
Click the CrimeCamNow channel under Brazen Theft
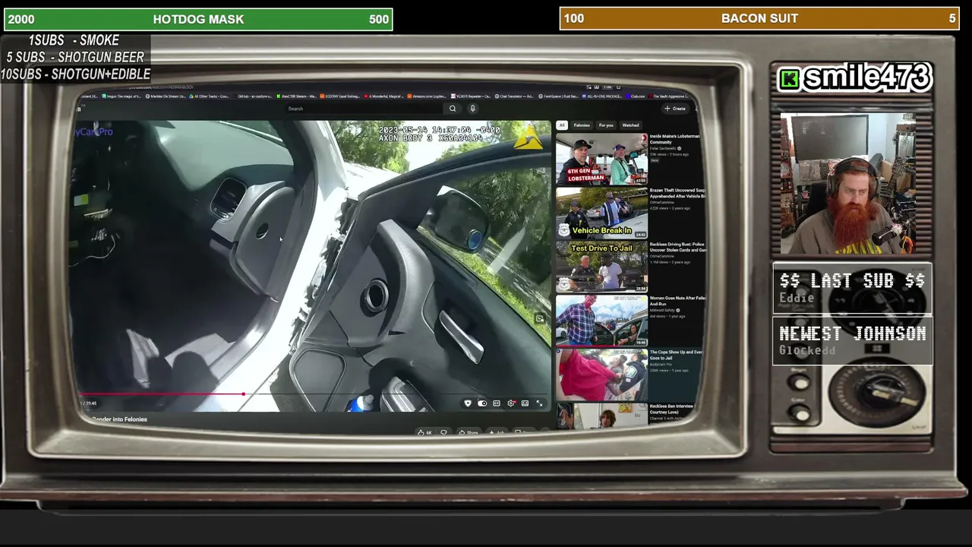pos(662,202)
